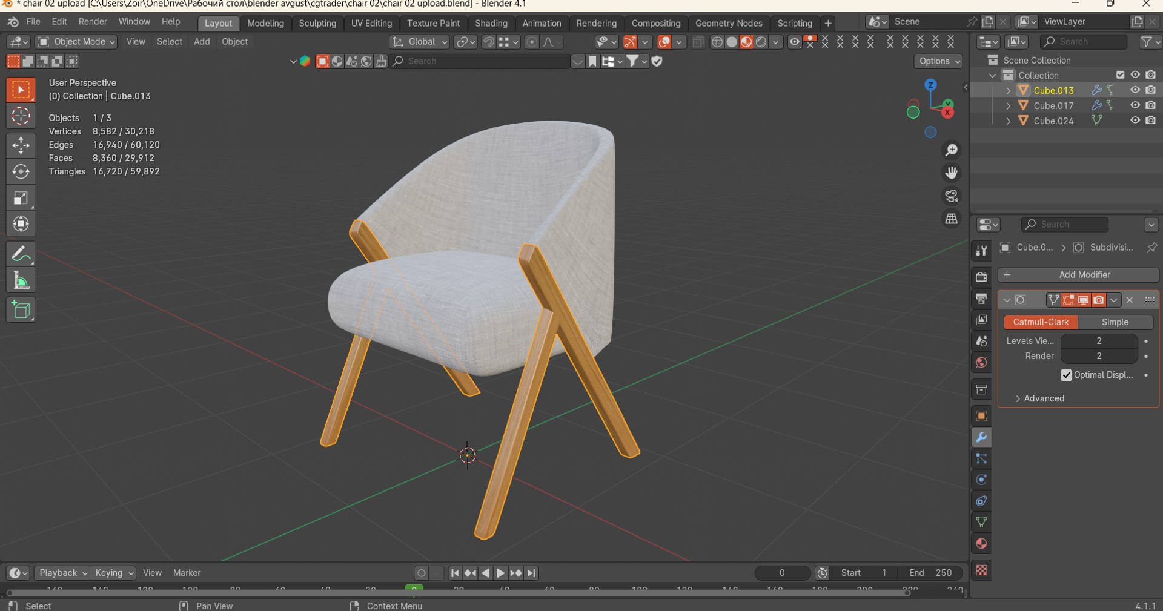Open the View Layer properties tab
Image resolution: width=1163 pixels, height=611 pixels.
point(981,320)
